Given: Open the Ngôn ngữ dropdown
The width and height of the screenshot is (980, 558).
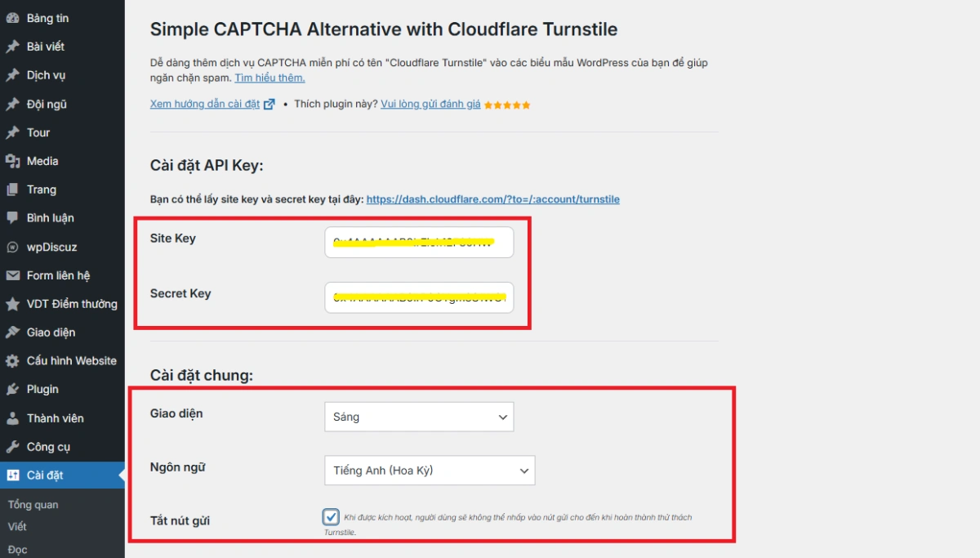Looking at the screenshot, I should coord(430,471).
